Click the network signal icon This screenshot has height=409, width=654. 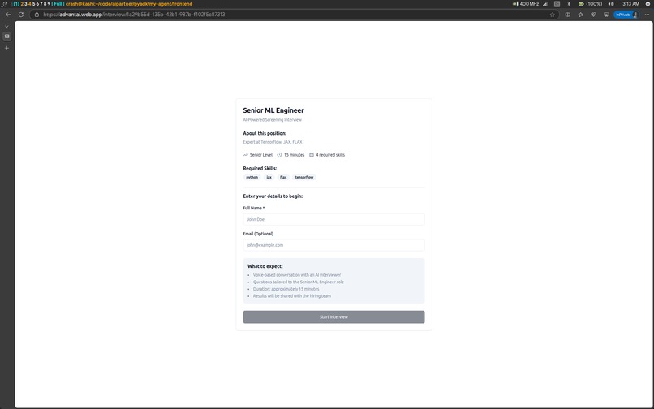tap(545, 4)
